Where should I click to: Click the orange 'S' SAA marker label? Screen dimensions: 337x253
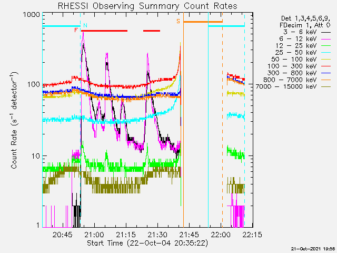tap(178, 21)
